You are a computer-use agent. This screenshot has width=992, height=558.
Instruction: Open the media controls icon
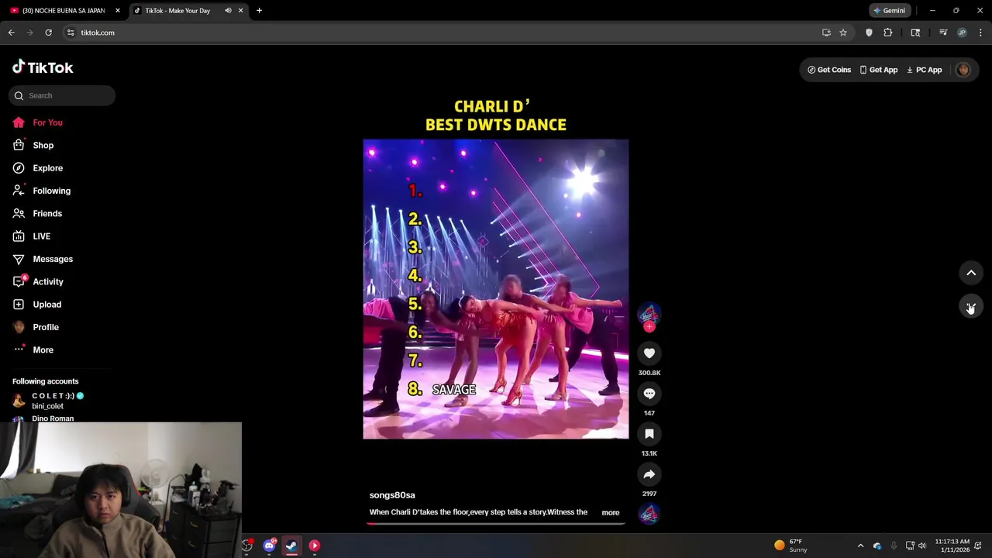pyautogui.click(x=943, y=33)
